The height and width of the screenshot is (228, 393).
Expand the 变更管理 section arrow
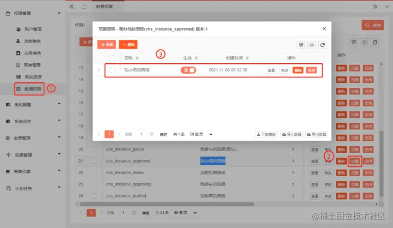click(59, 137)
